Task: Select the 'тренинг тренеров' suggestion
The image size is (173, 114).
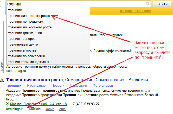Action: click(22, 39)
